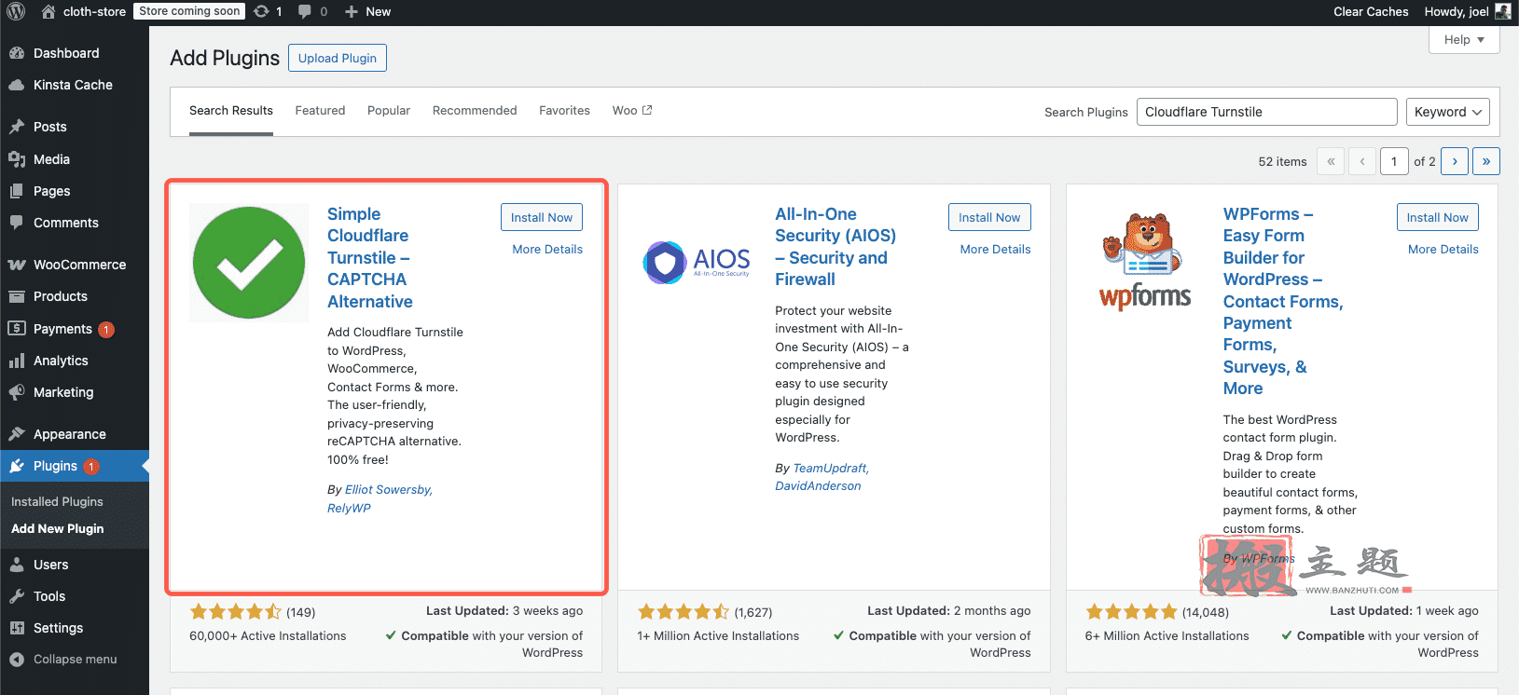This screenshot has height=695, width=1519.
Task: Jump to last page of results
Action: click(x=1486, y=161)
